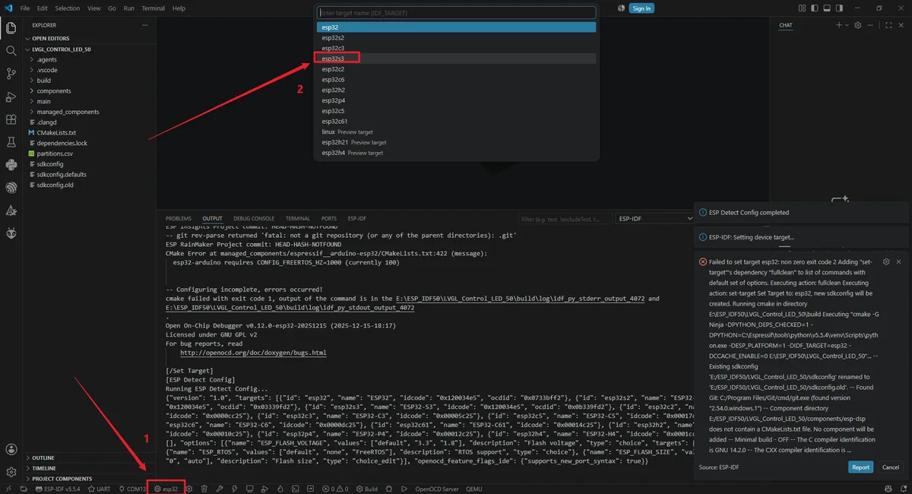Open the Manage gear in activity bar

click(11, 472)
